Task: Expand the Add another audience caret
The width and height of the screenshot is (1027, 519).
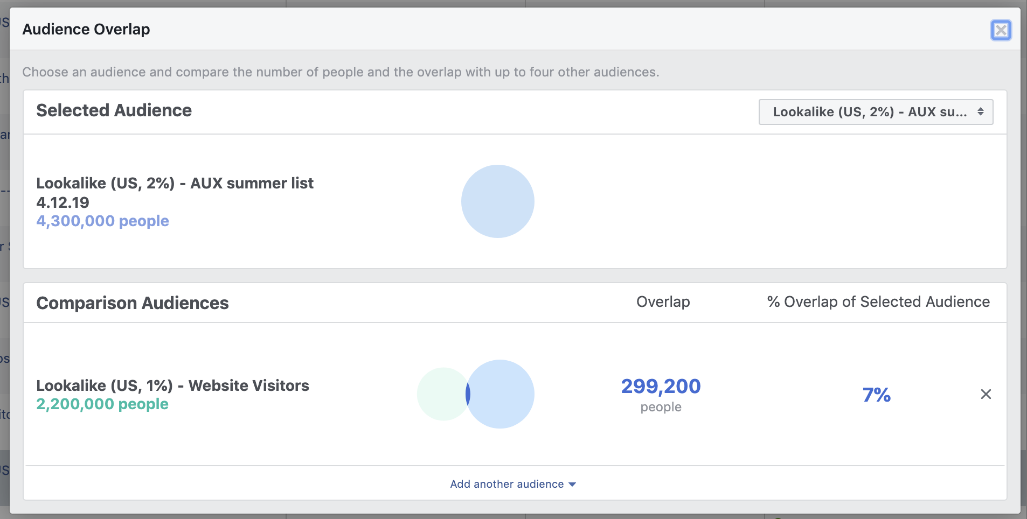Action: click(572, 485)
